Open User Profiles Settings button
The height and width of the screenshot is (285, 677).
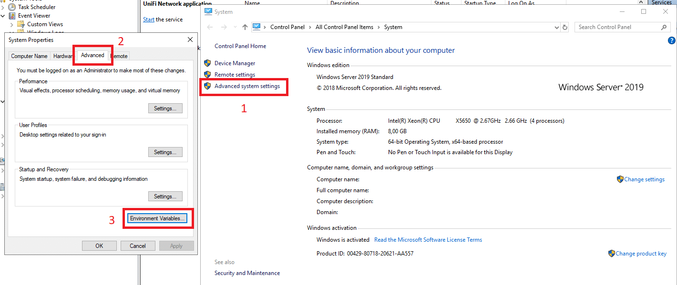pos(165,152)
